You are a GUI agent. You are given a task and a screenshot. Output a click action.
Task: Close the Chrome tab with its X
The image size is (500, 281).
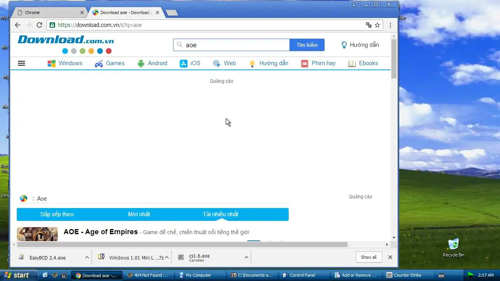[82, 12]
